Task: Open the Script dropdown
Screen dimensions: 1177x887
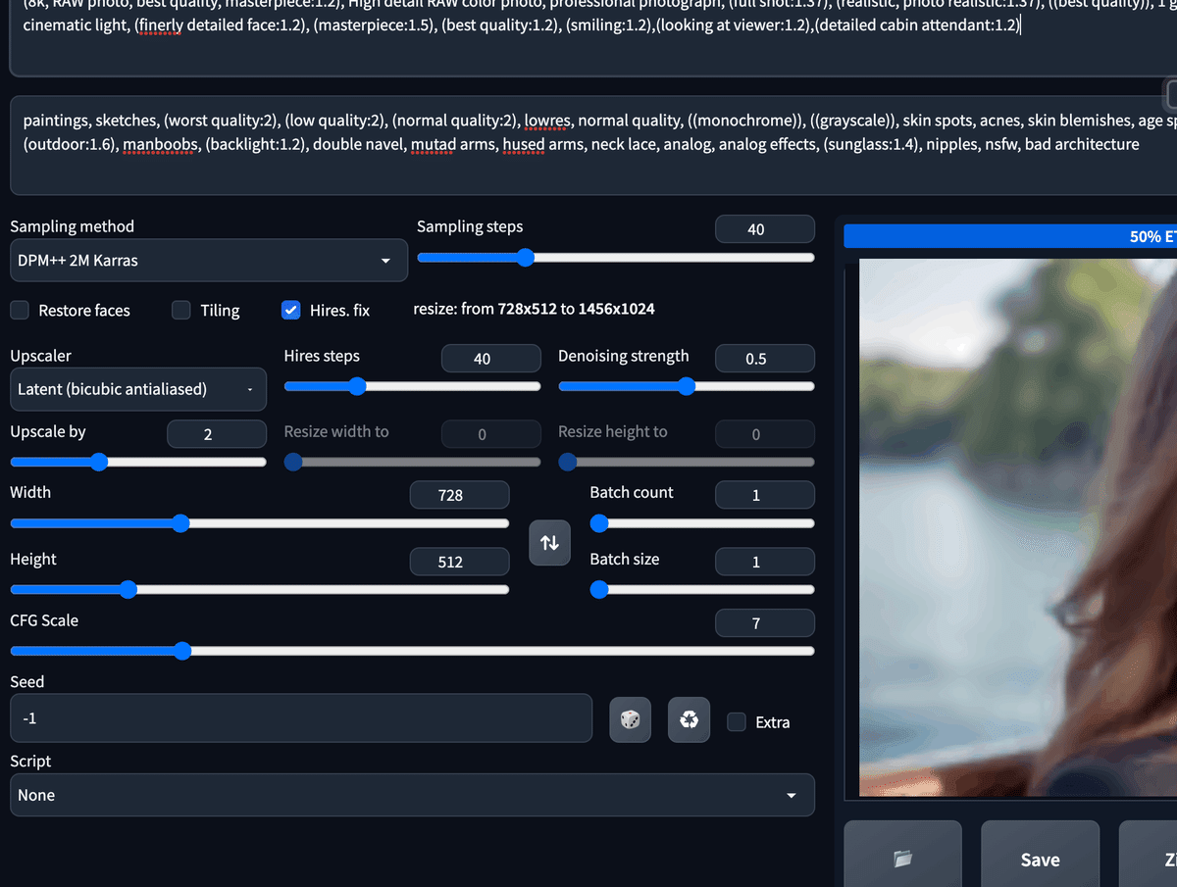Action: (x=412, y=795)
